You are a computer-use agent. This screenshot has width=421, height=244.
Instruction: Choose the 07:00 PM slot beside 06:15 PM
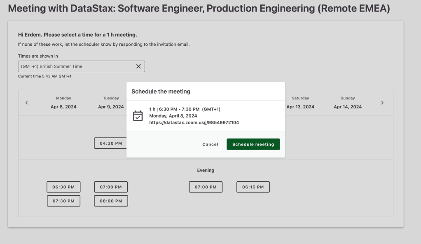pos(206,187)
